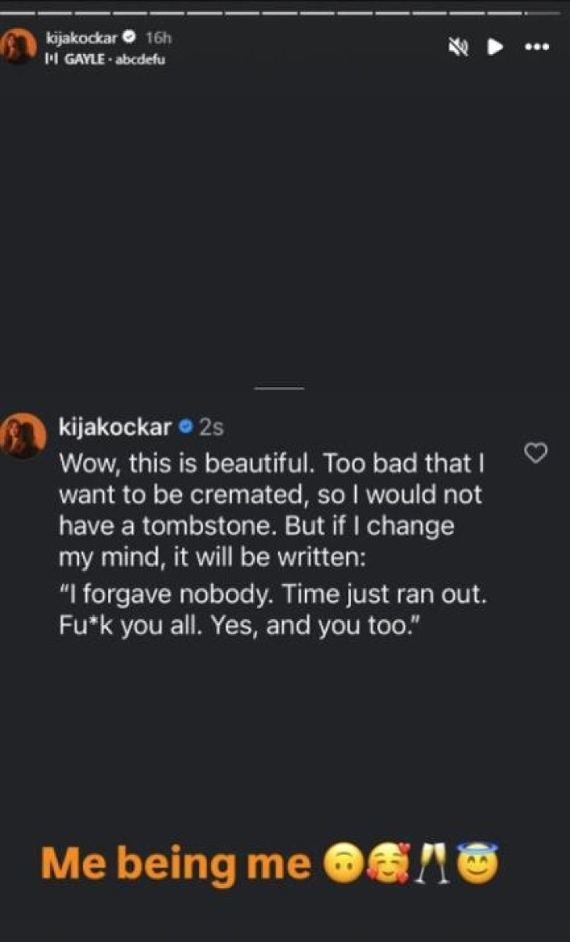Click the "Me being me" caption text

(176, 863)
